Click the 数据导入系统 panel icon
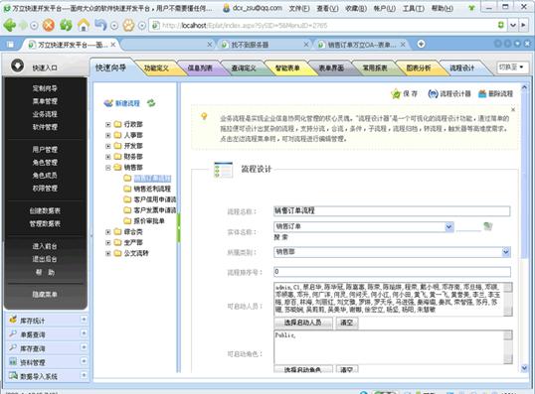The image size is (535, 394). click(13, 375)
